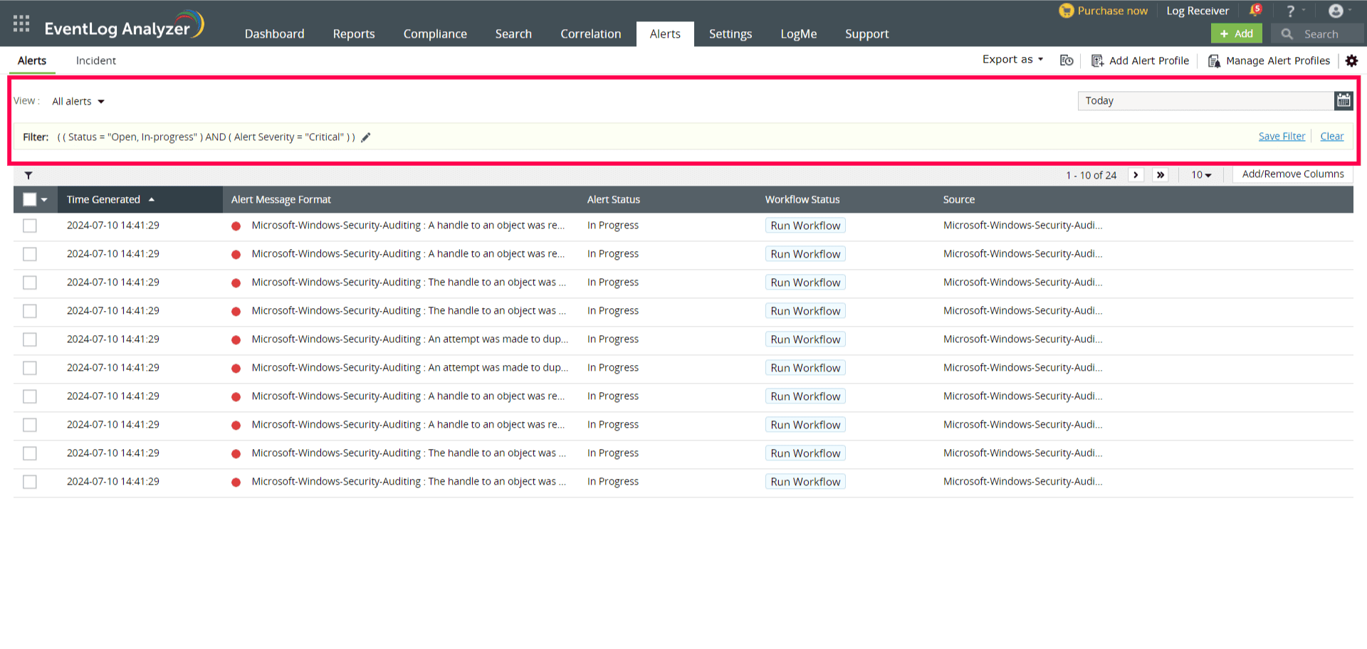1367x649 pixels.
Task: Open the notifications bell with 5 alerts
Action: [1254, 10]
